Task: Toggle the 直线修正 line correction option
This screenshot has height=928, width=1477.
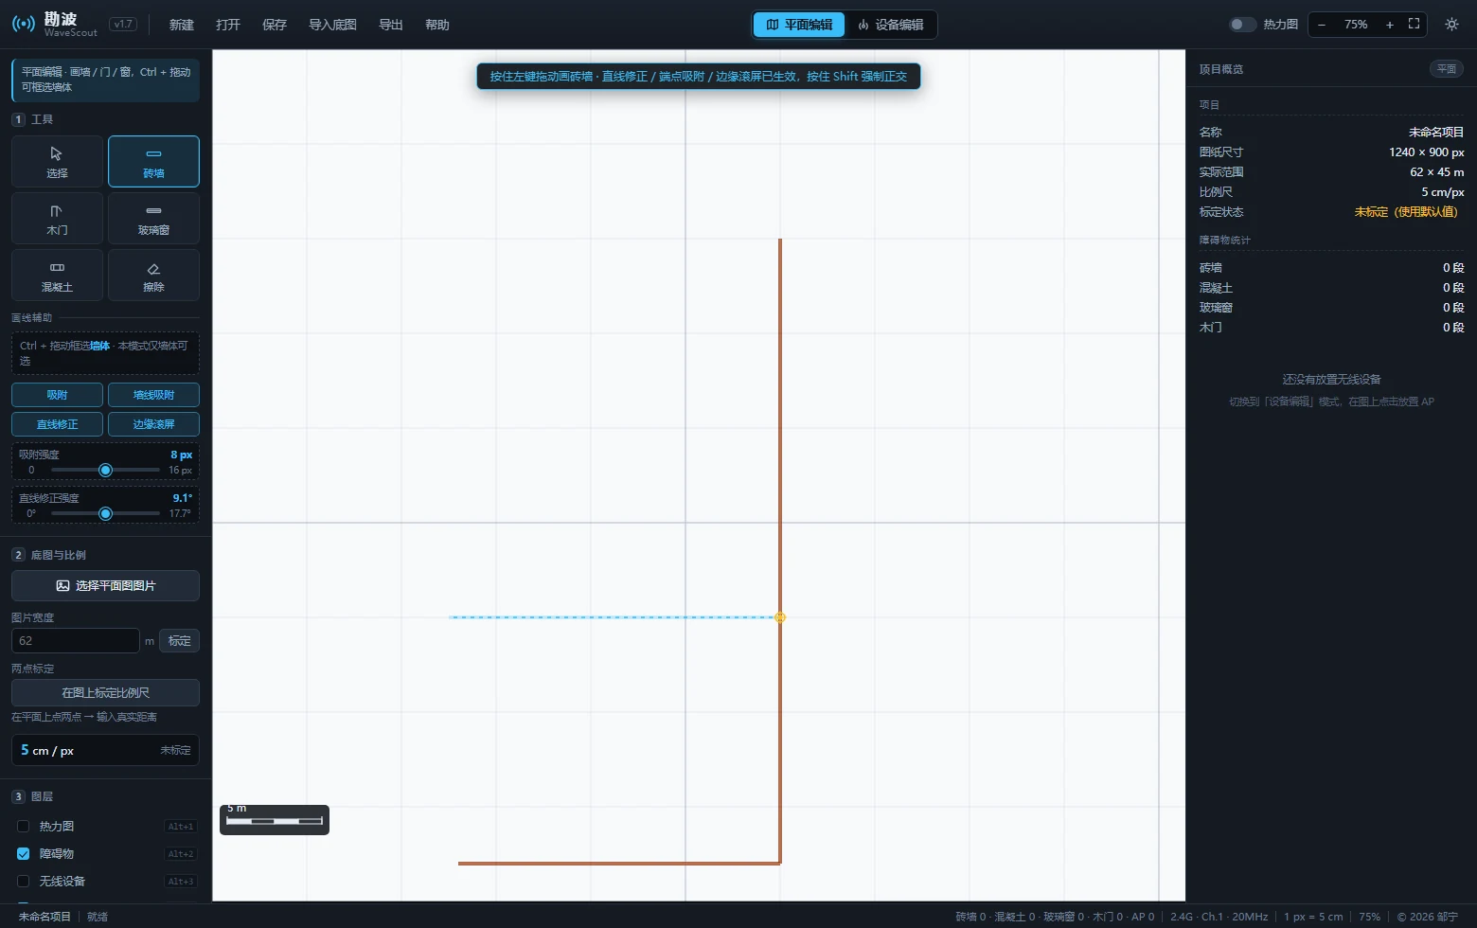Action: coord(57,424)
